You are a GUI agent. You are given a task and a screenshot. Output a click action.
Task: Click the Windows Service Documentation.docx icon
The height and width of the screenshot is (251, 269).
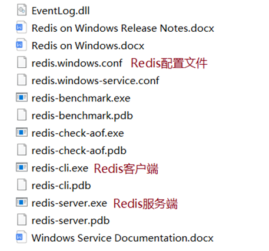click(x=21, y=237)
